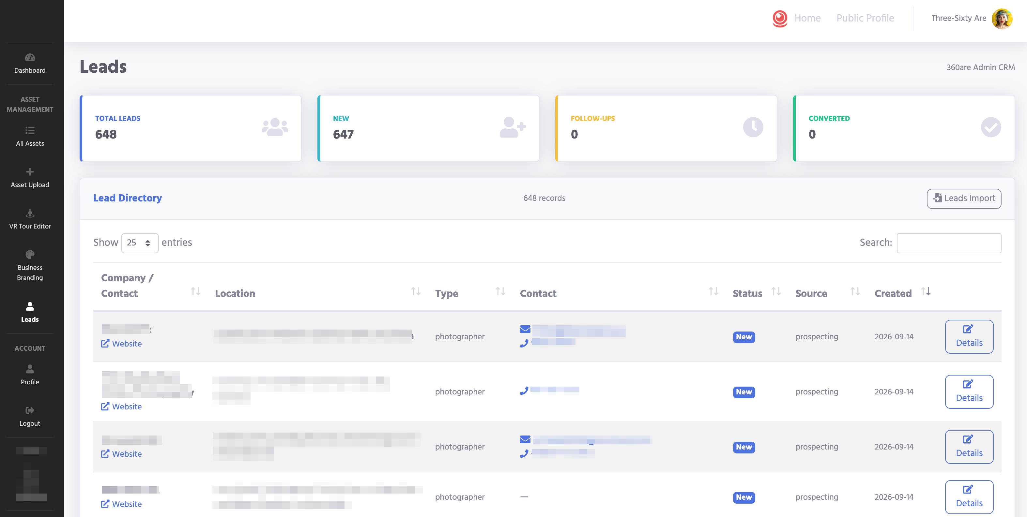Screen dimensions: 1027x517
Task: Click the email envelope icon in first row
Action: [x=525, y=329]
